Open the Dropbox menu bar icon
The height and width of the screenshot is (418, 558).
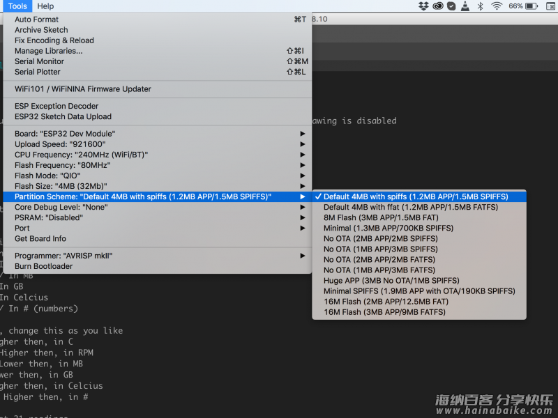pos(423,6)
